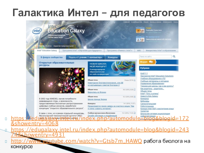Open the Самоучительская rubric

click(x=148, y=104)
